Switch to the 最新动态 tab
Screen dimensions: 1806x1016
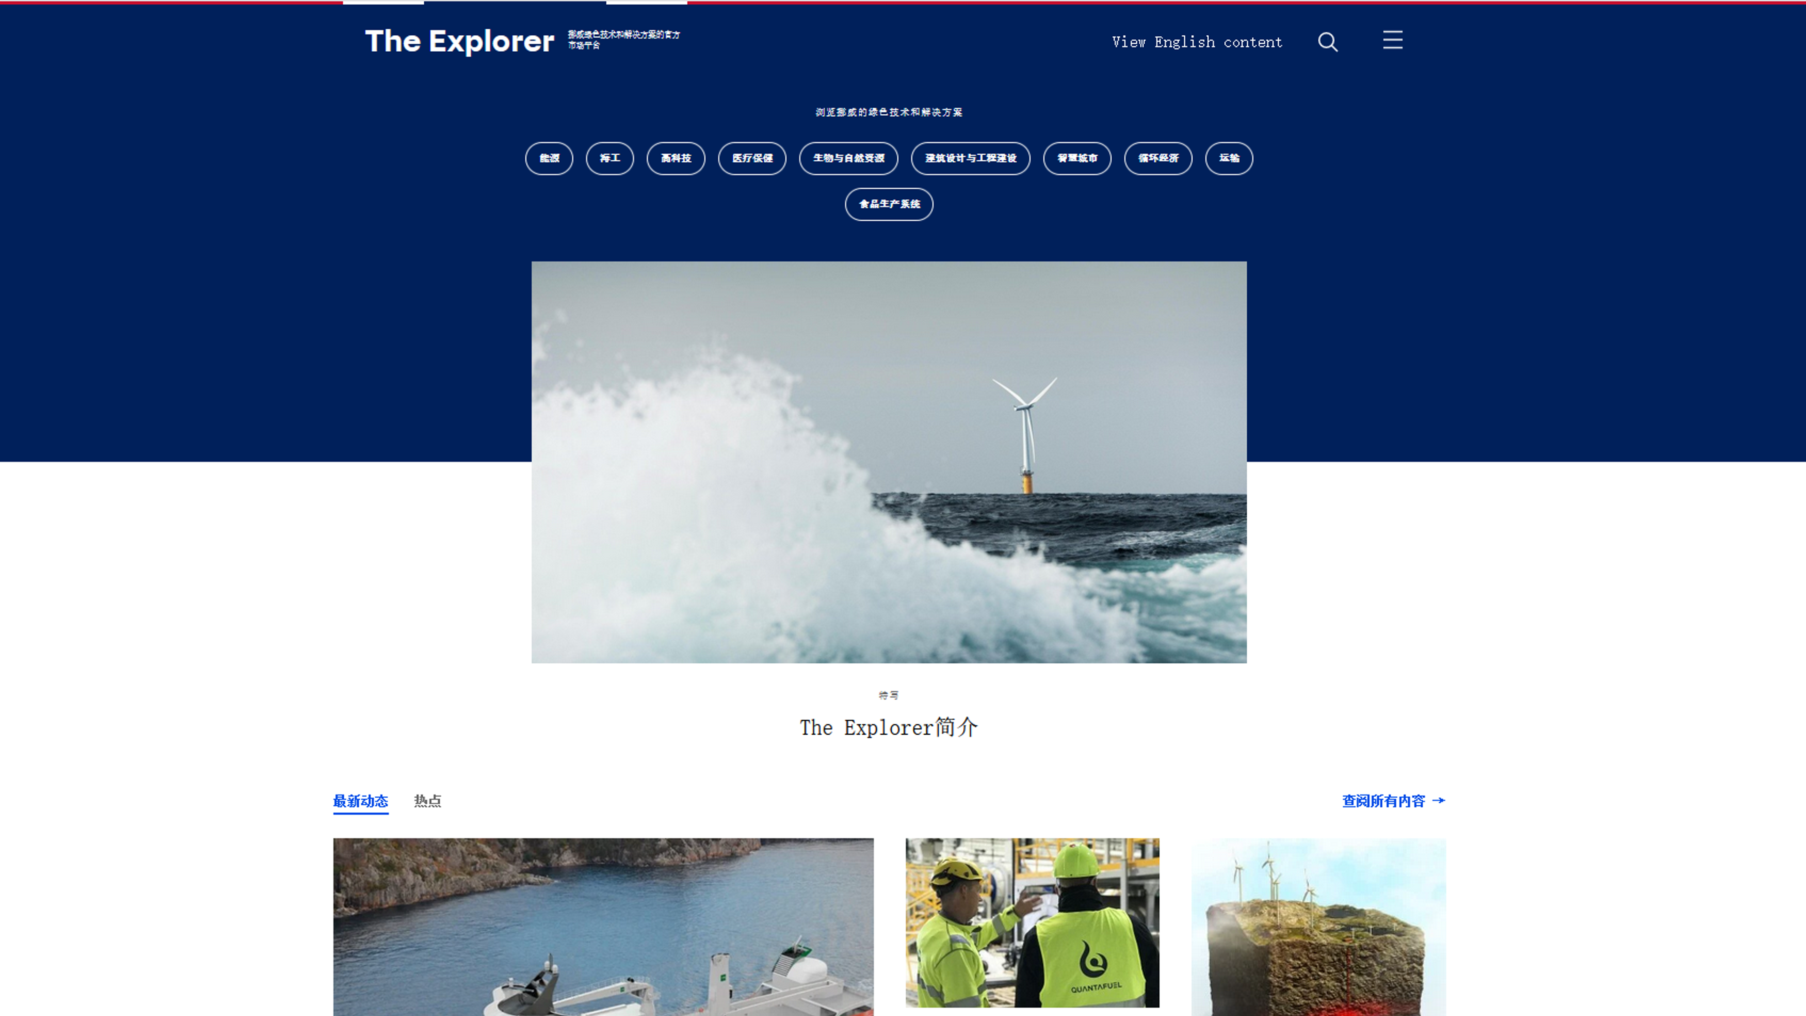(360, 801)
